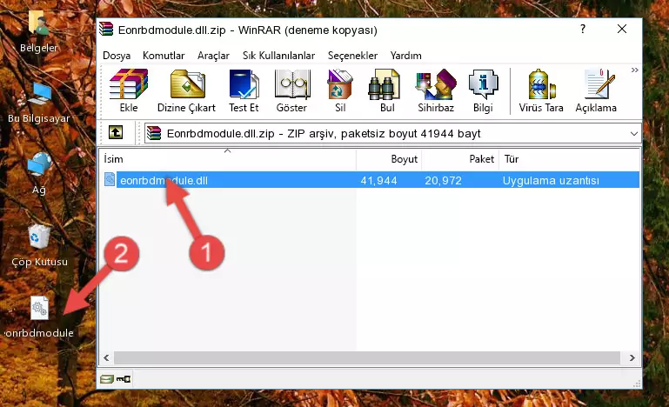Image resolution: width=669 pixels, height=407 pixels.
Task: Open the Seçenekler menu
Action: [352, 56]
